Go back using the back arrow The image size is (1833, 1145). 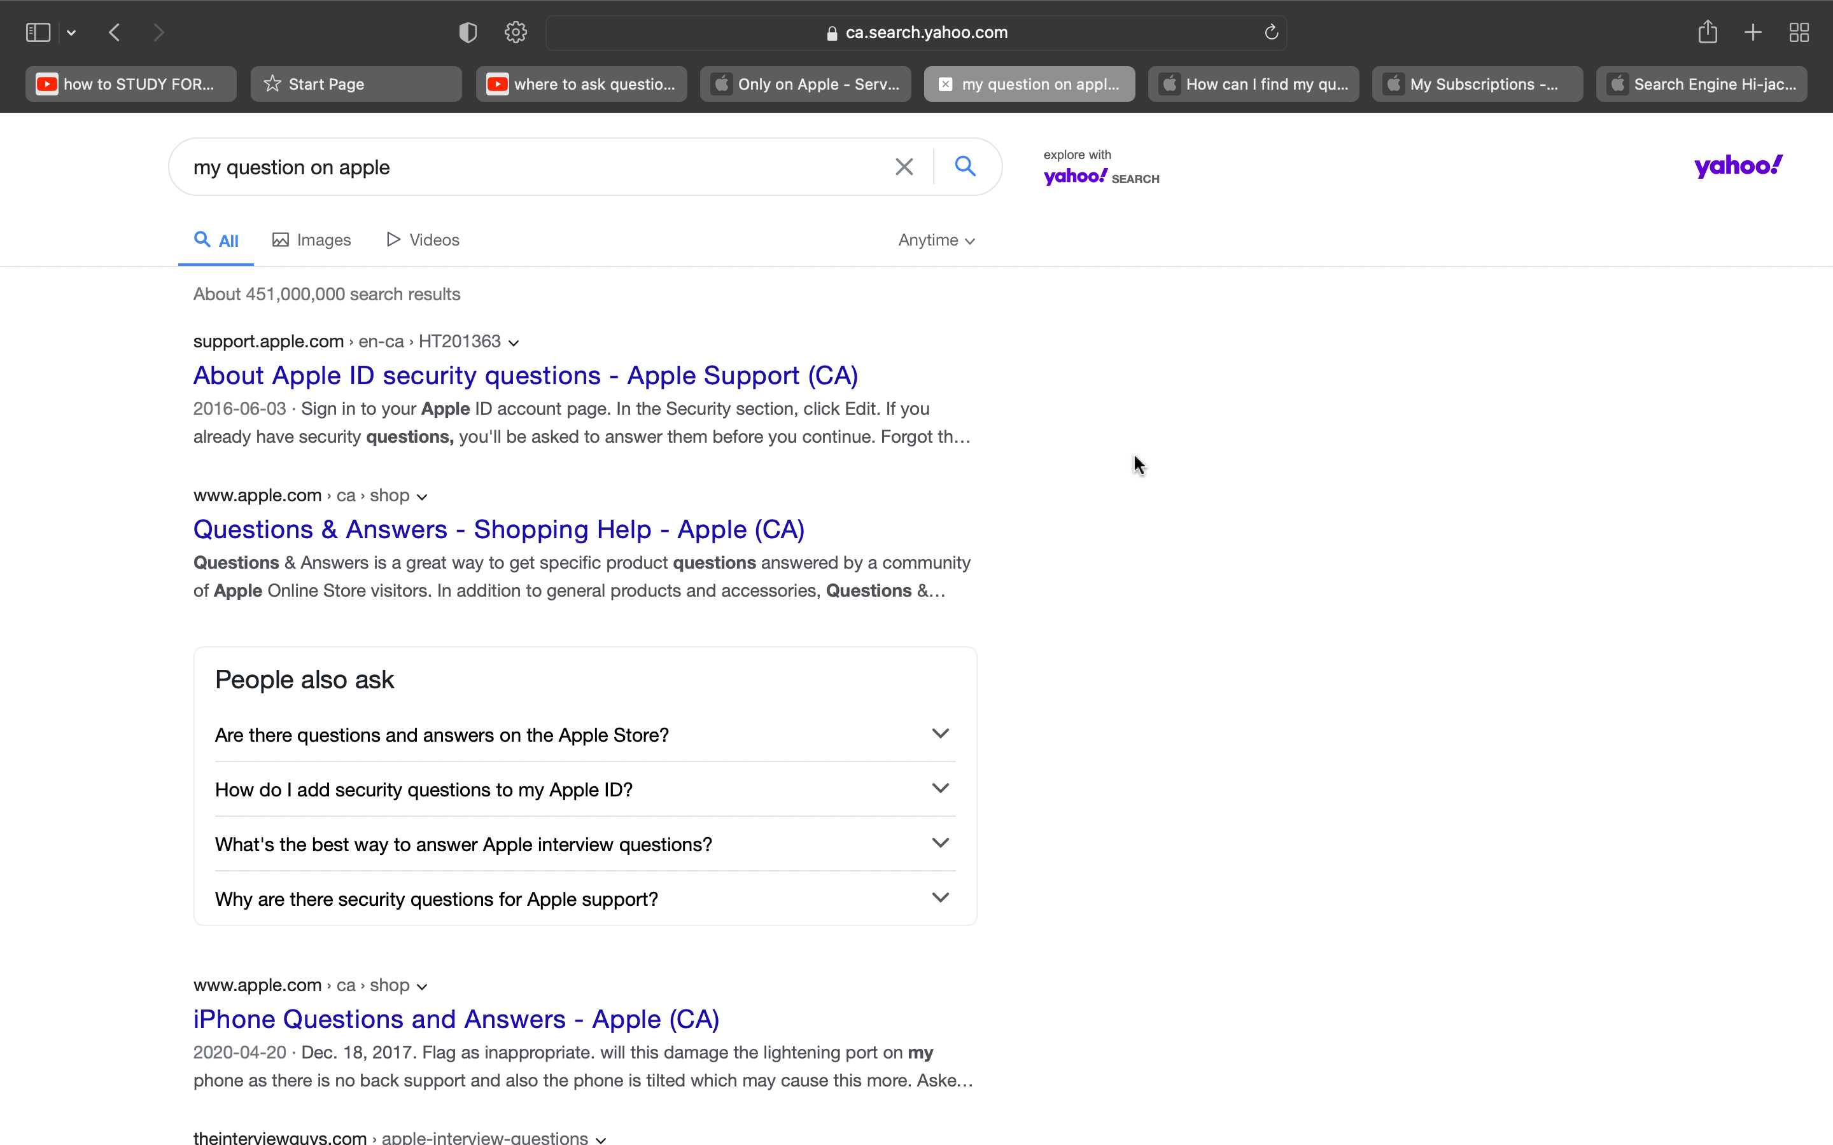pyautogui.click(x=115, y=32)
